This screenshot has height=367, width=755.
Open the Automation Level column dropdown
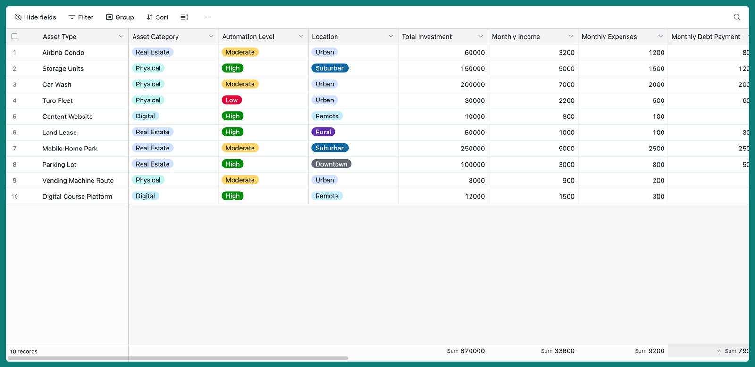(x=301, y=36)
